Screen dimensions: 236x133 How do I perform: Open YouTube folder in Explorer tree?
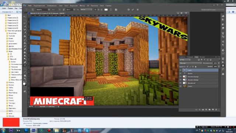11,36
